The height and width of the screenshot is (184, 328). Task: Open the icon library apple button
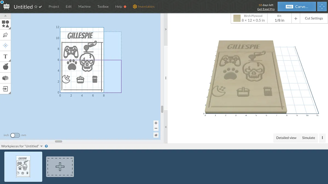tap(5, 67)
